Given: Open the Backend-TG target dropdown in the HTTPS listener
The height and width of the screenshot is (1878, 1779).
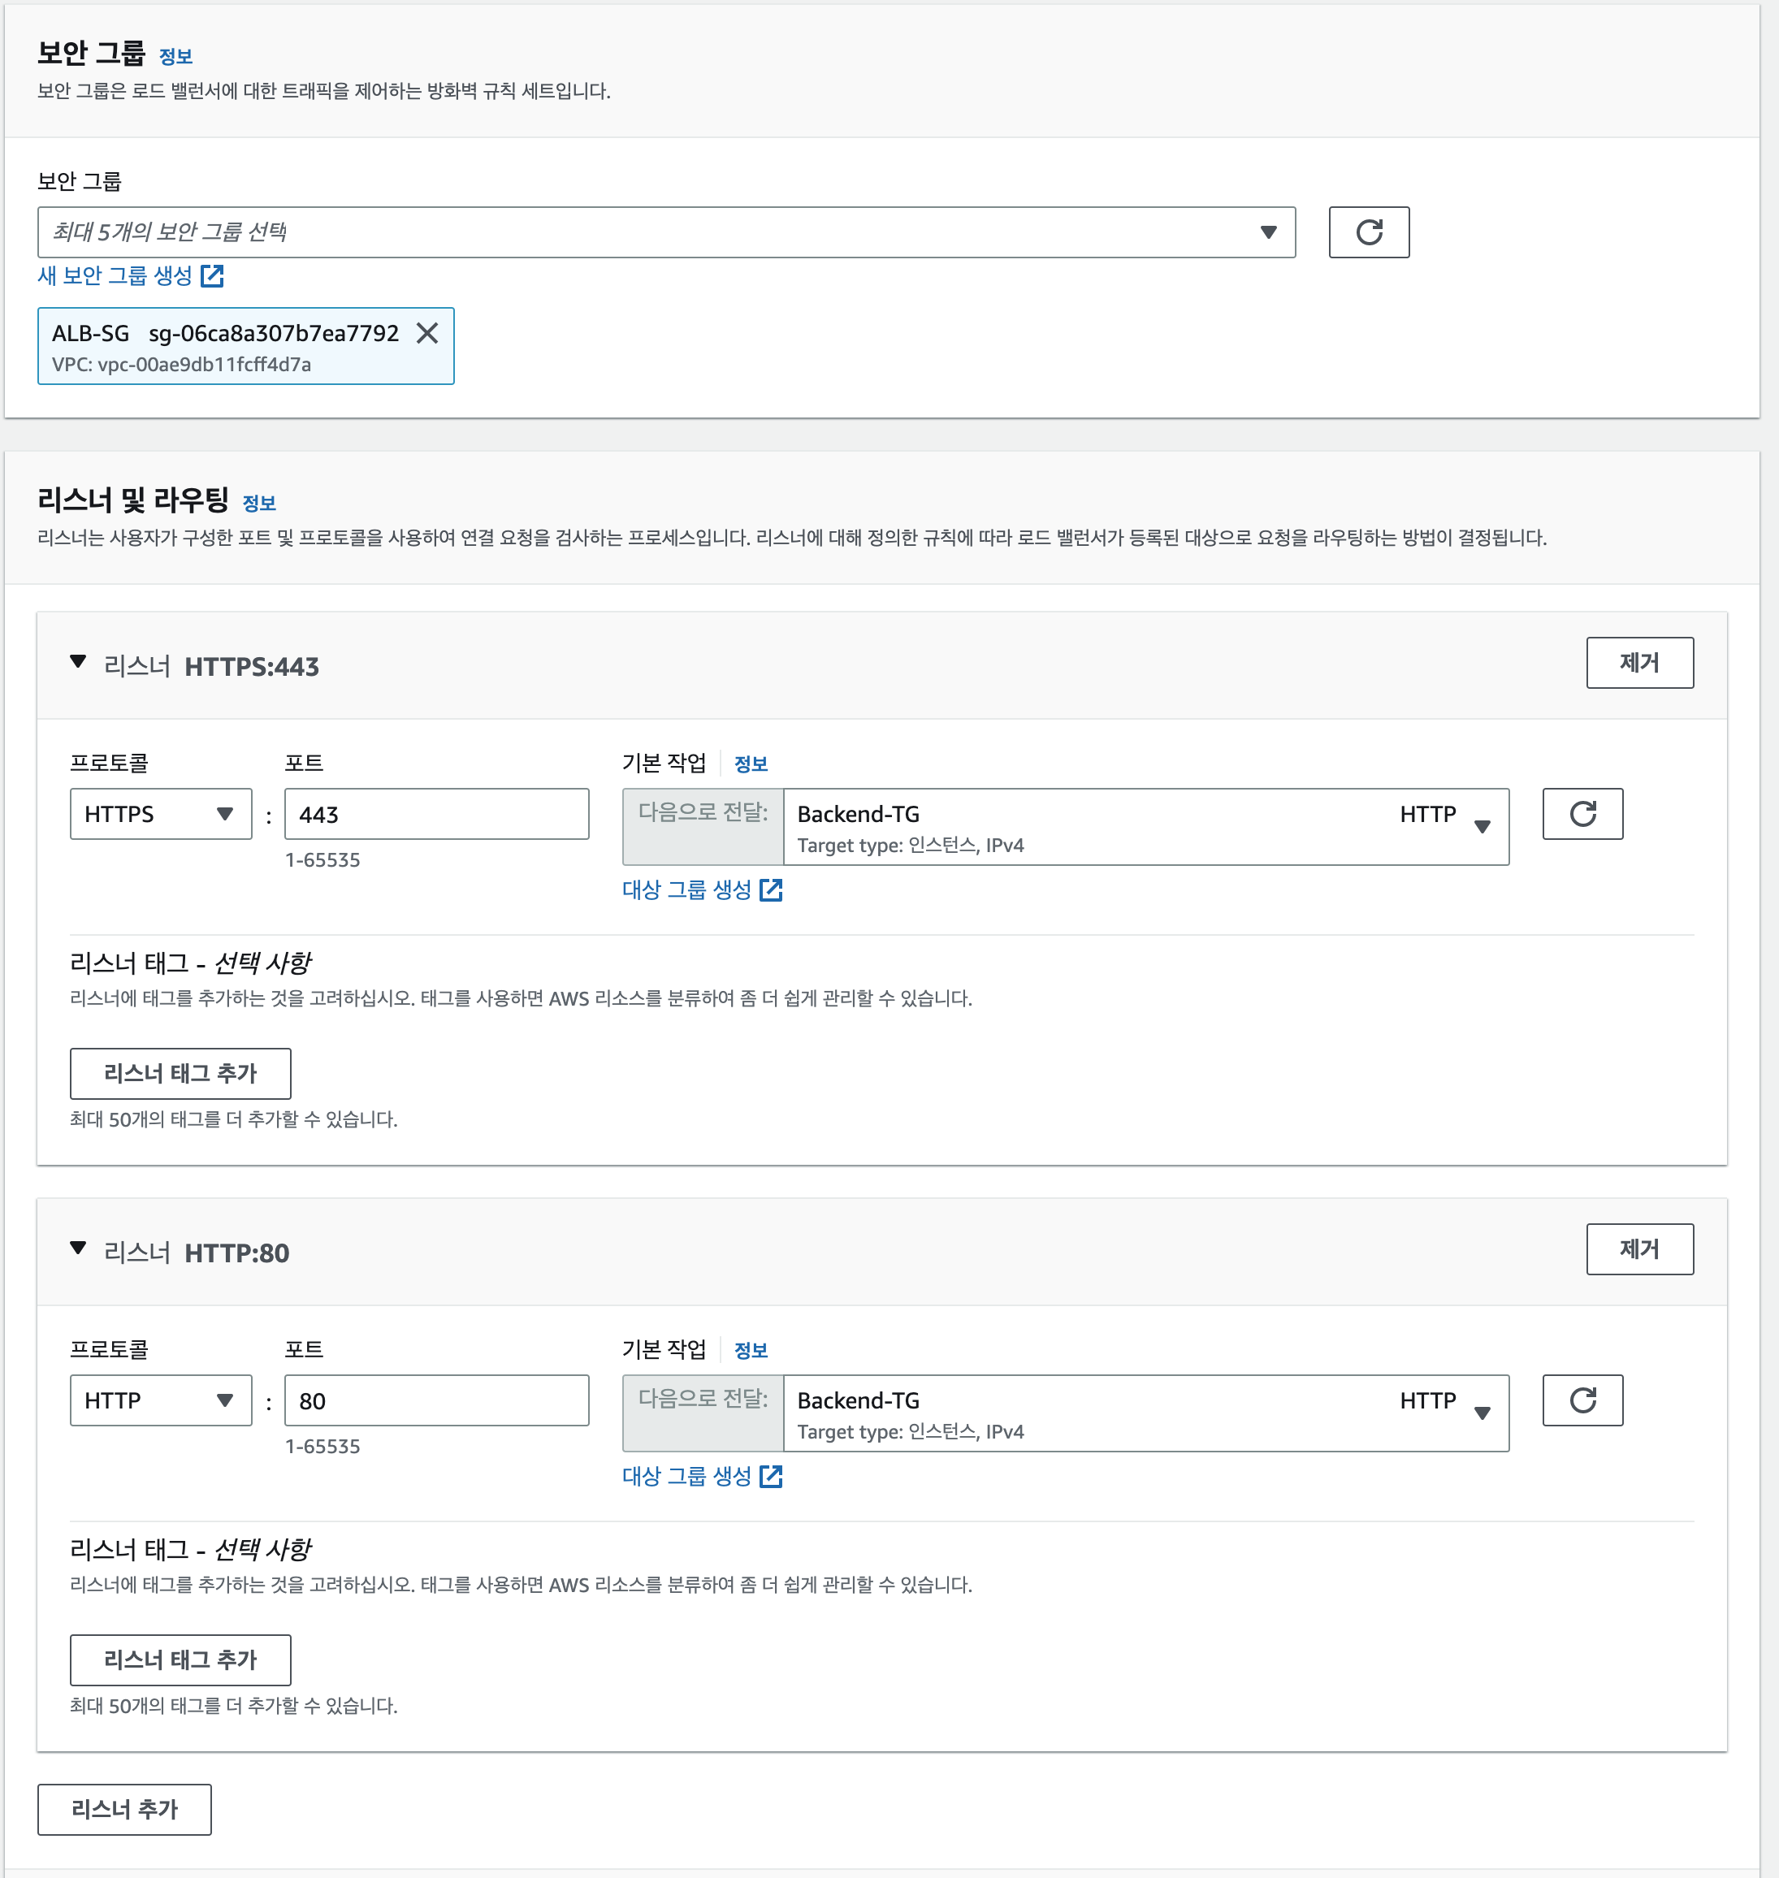Looking at the screenshot, I should 1145,826.
